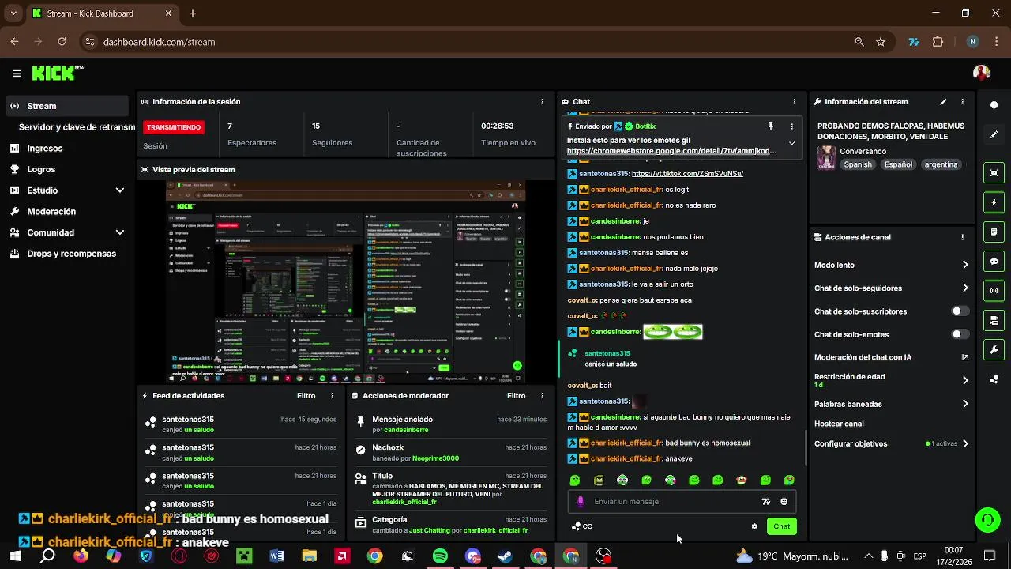
Task: Open chat settings gear next to Chat button
Action: [x=754, y=526]
